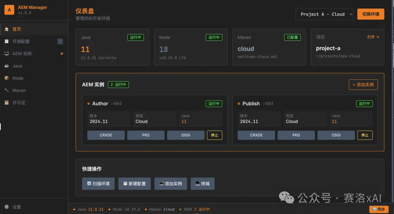Click the clipboard icon beside 环境配置
This screenshot has width=394, height=214.
pyautogui.click(x=7, y=42)
